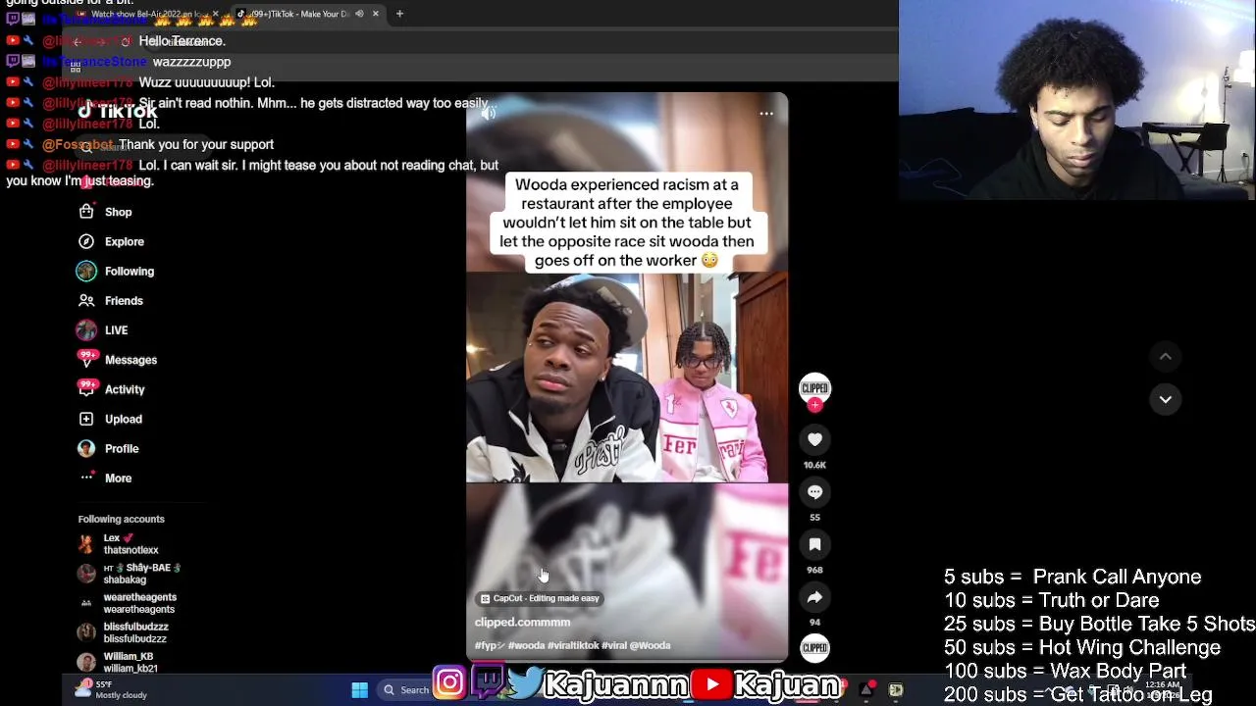Click the TikTok logo

(118, 111)
